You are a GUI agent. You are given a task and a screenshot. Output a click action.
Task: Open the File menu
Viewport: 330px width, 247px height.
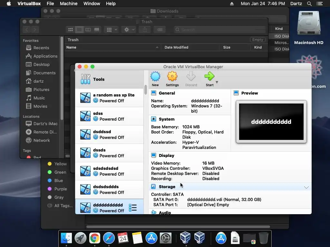[50, 4]
